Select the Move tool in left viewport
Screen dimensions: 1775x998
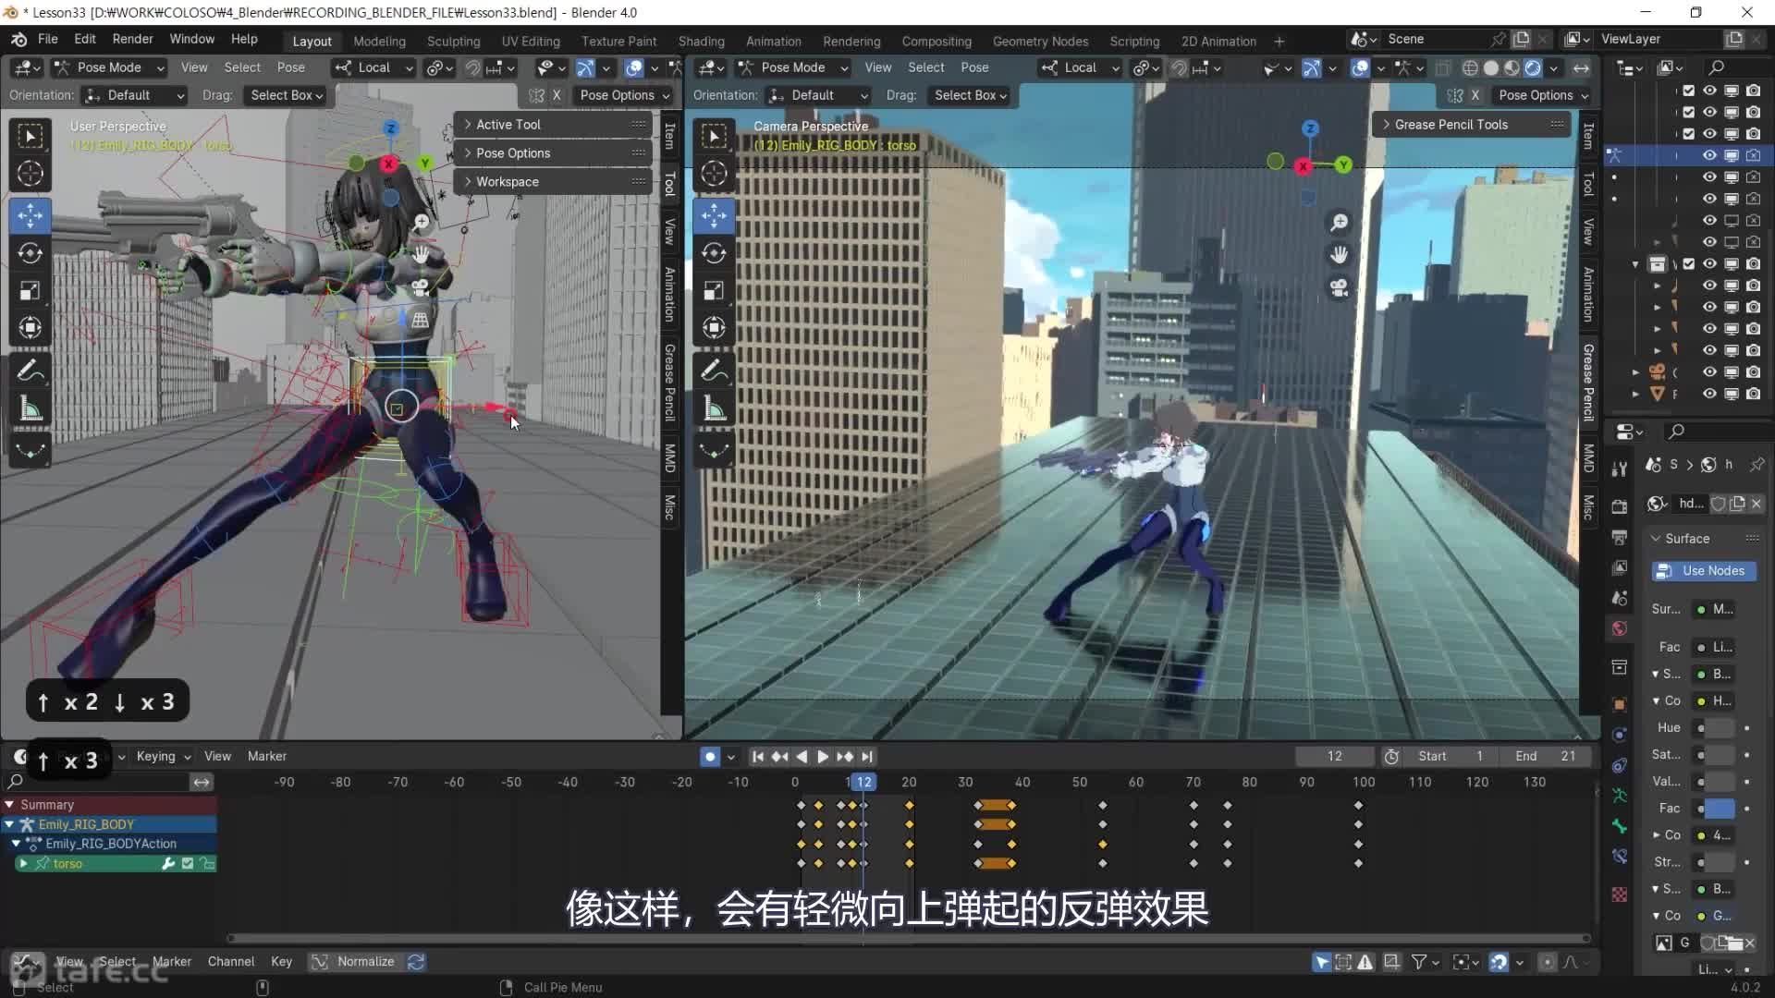point(30,215)
